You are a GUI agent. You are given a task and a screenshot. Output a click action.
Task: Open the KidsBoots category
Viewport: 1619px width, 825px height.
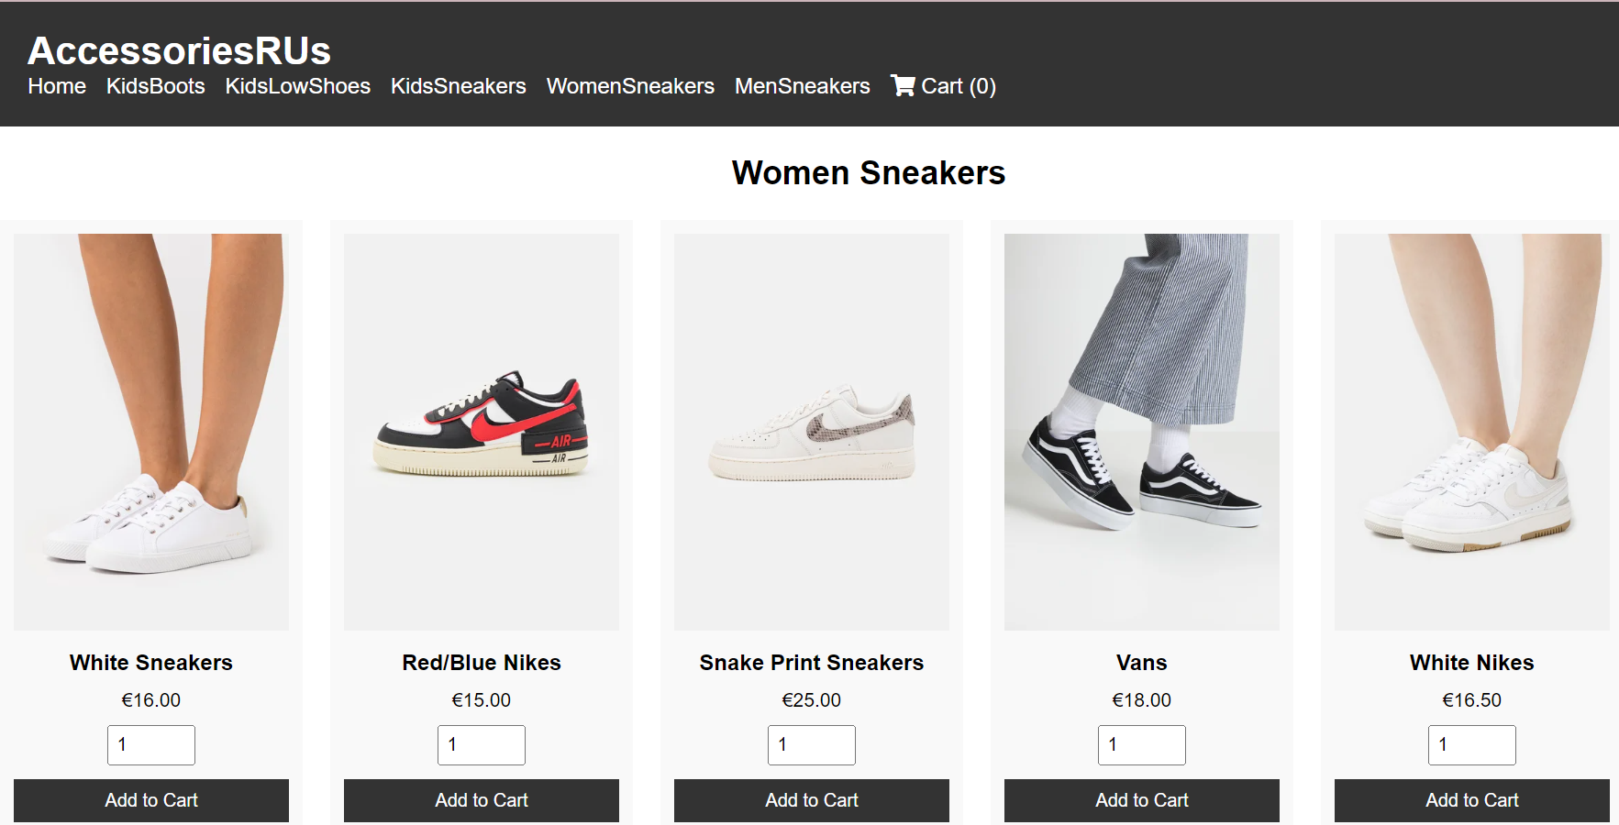tap(155, 86)
